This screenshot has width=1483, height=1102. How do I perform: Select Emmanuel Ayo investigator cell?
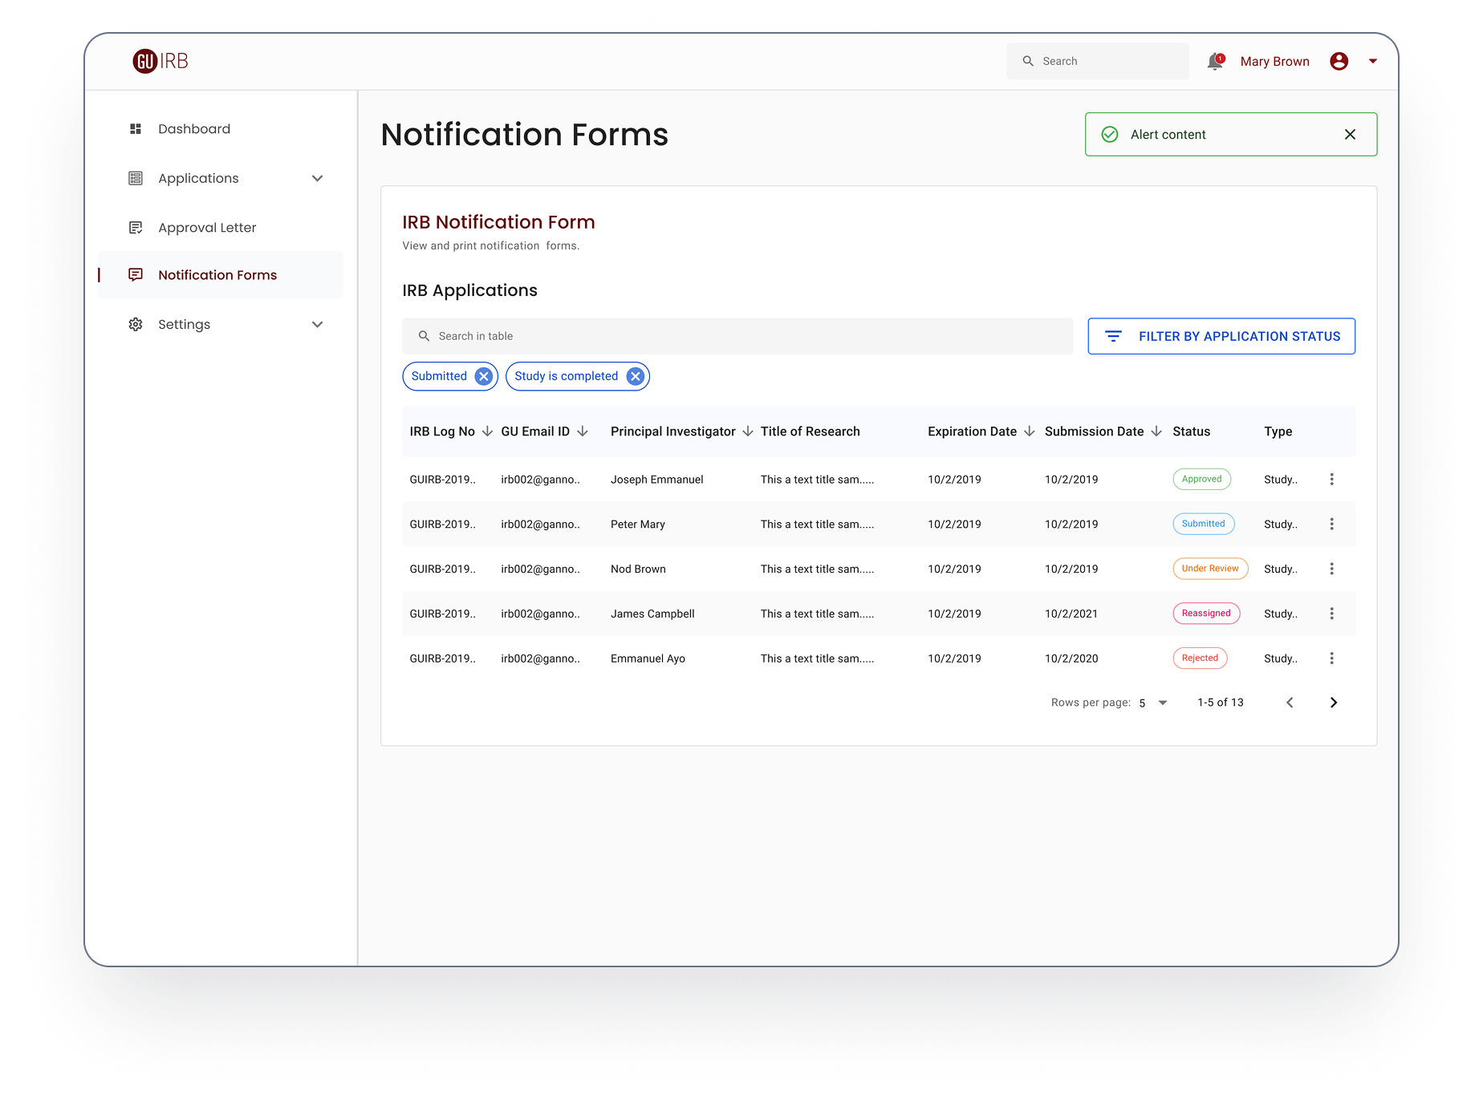click(x=648, y=659)
